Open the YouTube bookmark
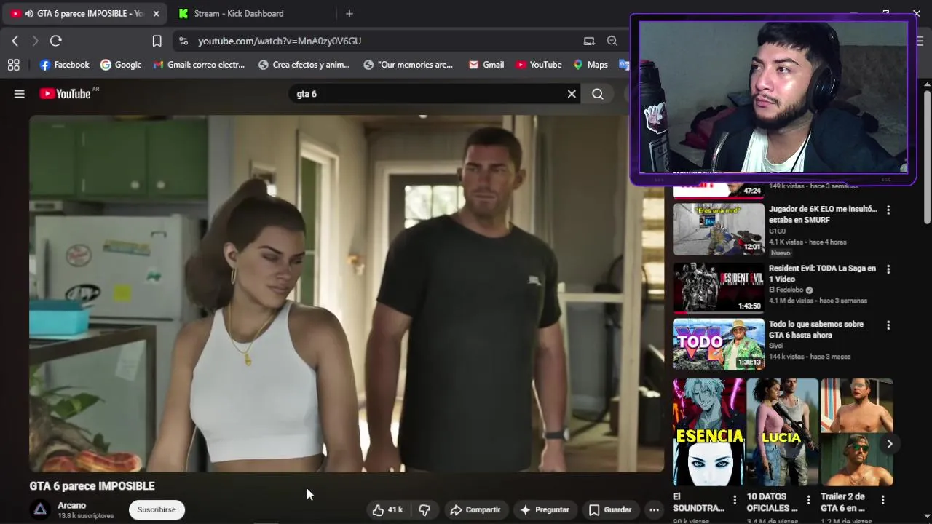932x524 pixels. 538,65
